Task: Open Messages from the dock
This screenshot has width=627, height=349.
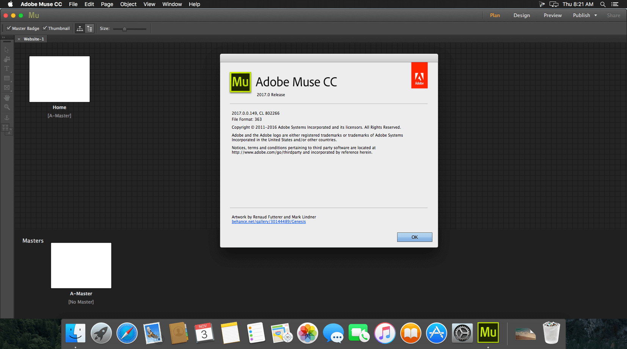Action: coord(333,333)
